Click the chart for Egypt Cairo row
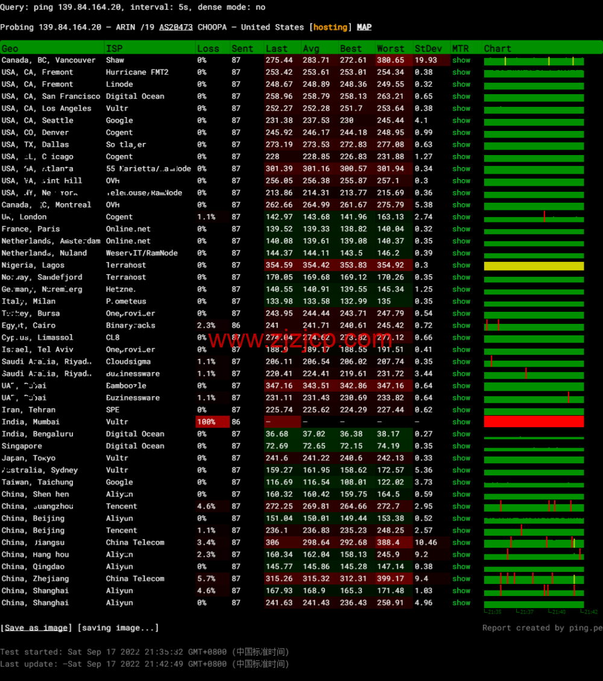Viewport: 603px width, 681px height. coord(534,325)
